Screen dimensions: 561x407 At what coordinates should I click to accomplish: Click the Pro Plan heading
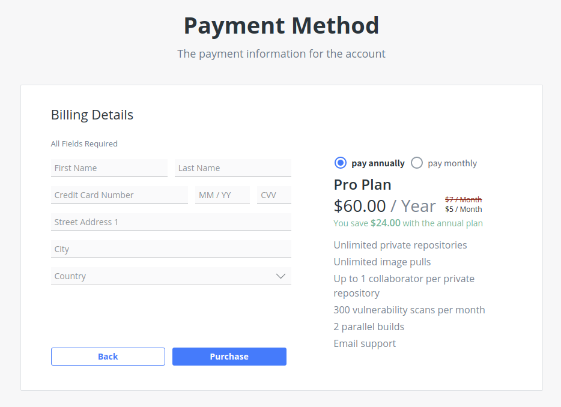click(362, 185)
